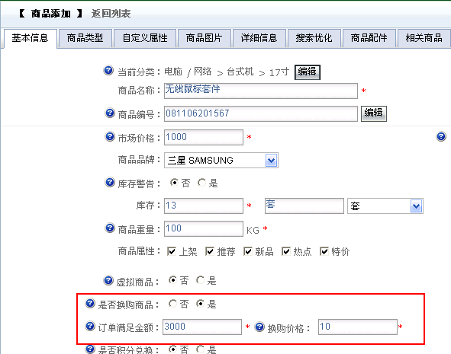Open help icon beside 当前分类
The image size is (451, 354).
108,70
